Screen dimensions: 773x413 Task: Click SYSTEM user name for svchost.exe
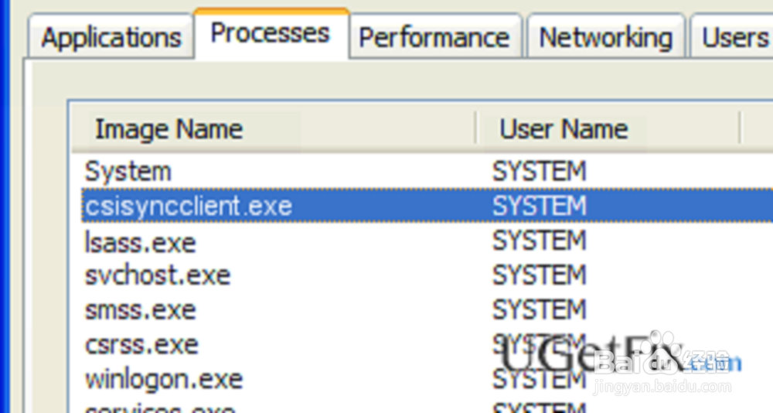pos(540,275)
